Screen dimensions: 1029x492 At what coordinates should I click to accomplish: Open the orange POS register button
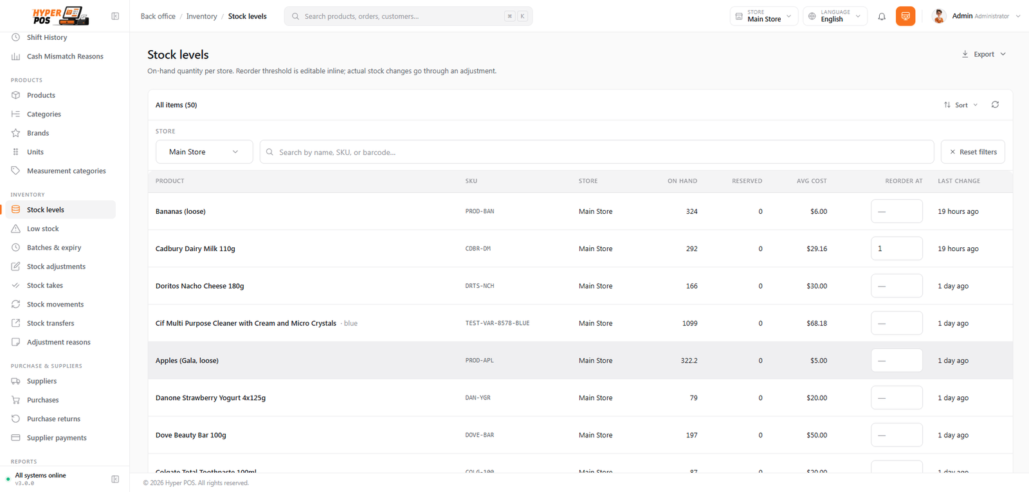pyautogui.click(x=906, y=16)
